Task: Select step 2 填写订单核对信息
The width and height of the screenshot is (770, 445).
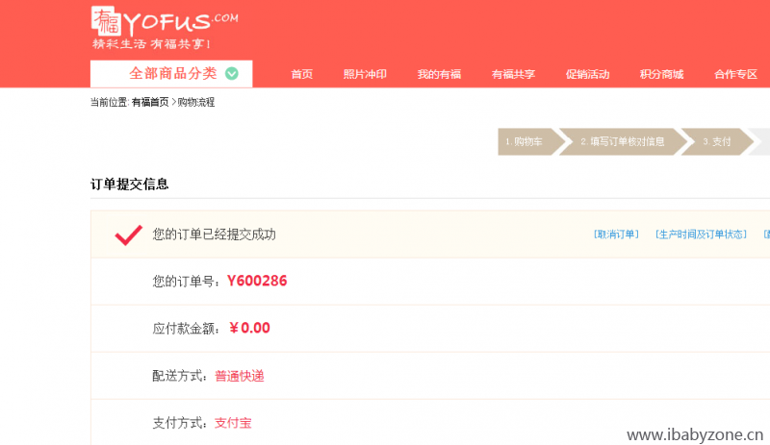Action: click(x=622, y=142)
